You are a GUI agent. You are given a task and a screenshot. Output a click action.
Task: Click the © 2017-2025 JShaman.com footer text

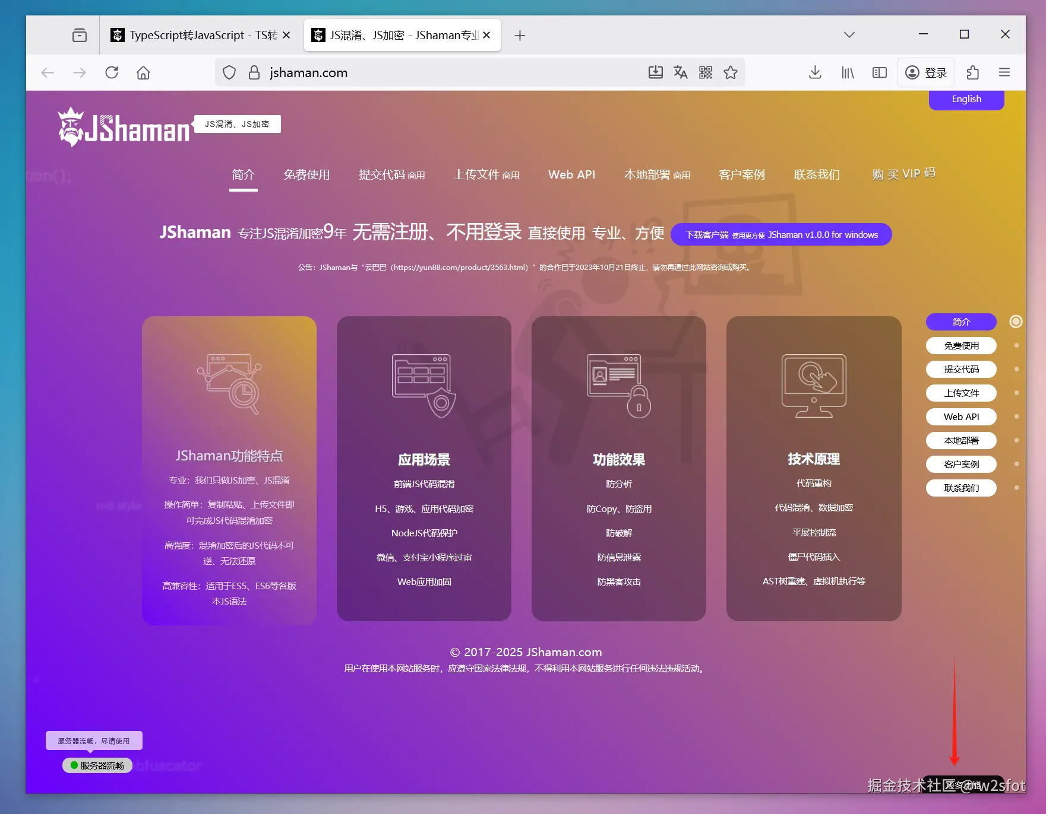tap(526, 652)
